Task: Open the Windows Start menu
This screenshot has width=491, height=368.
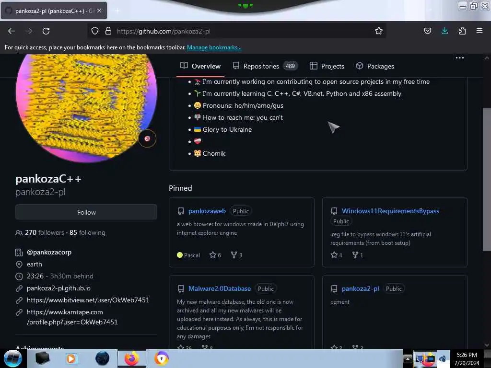Action: tap(12, 358)
